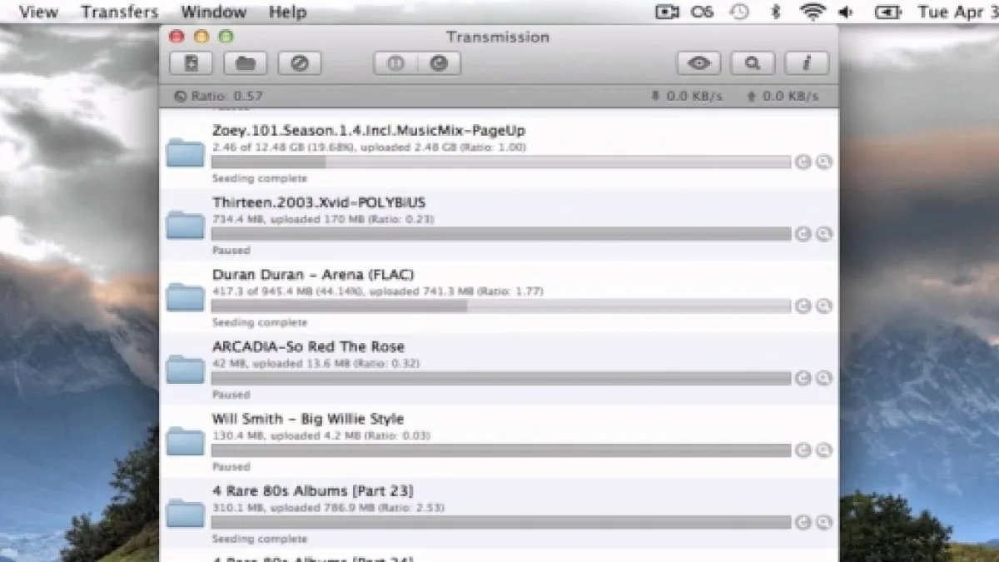The width and height of the screenshot is (999, 562).
Task: Click the Open torrent folder toolbar button
Action: [x=245, y=63]
